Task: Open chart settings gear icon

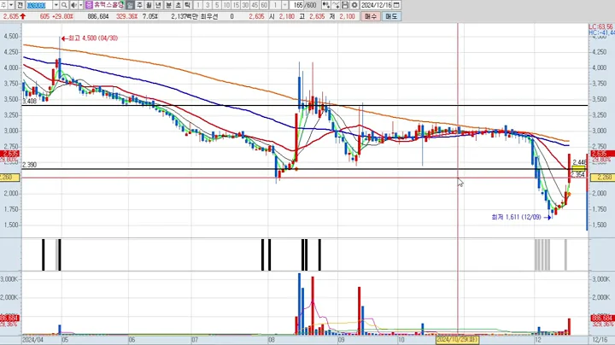Action: tap(354, 5)
